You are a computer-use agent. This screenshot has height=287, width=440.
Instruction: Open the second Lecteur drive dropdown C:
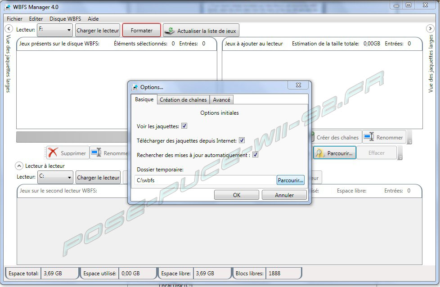pos(55,177)
